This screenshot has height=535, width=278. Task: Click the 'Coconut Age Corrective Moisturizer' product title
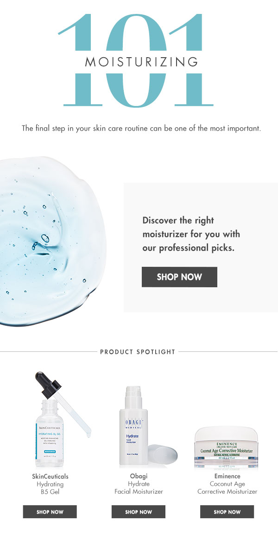point(227,488)
